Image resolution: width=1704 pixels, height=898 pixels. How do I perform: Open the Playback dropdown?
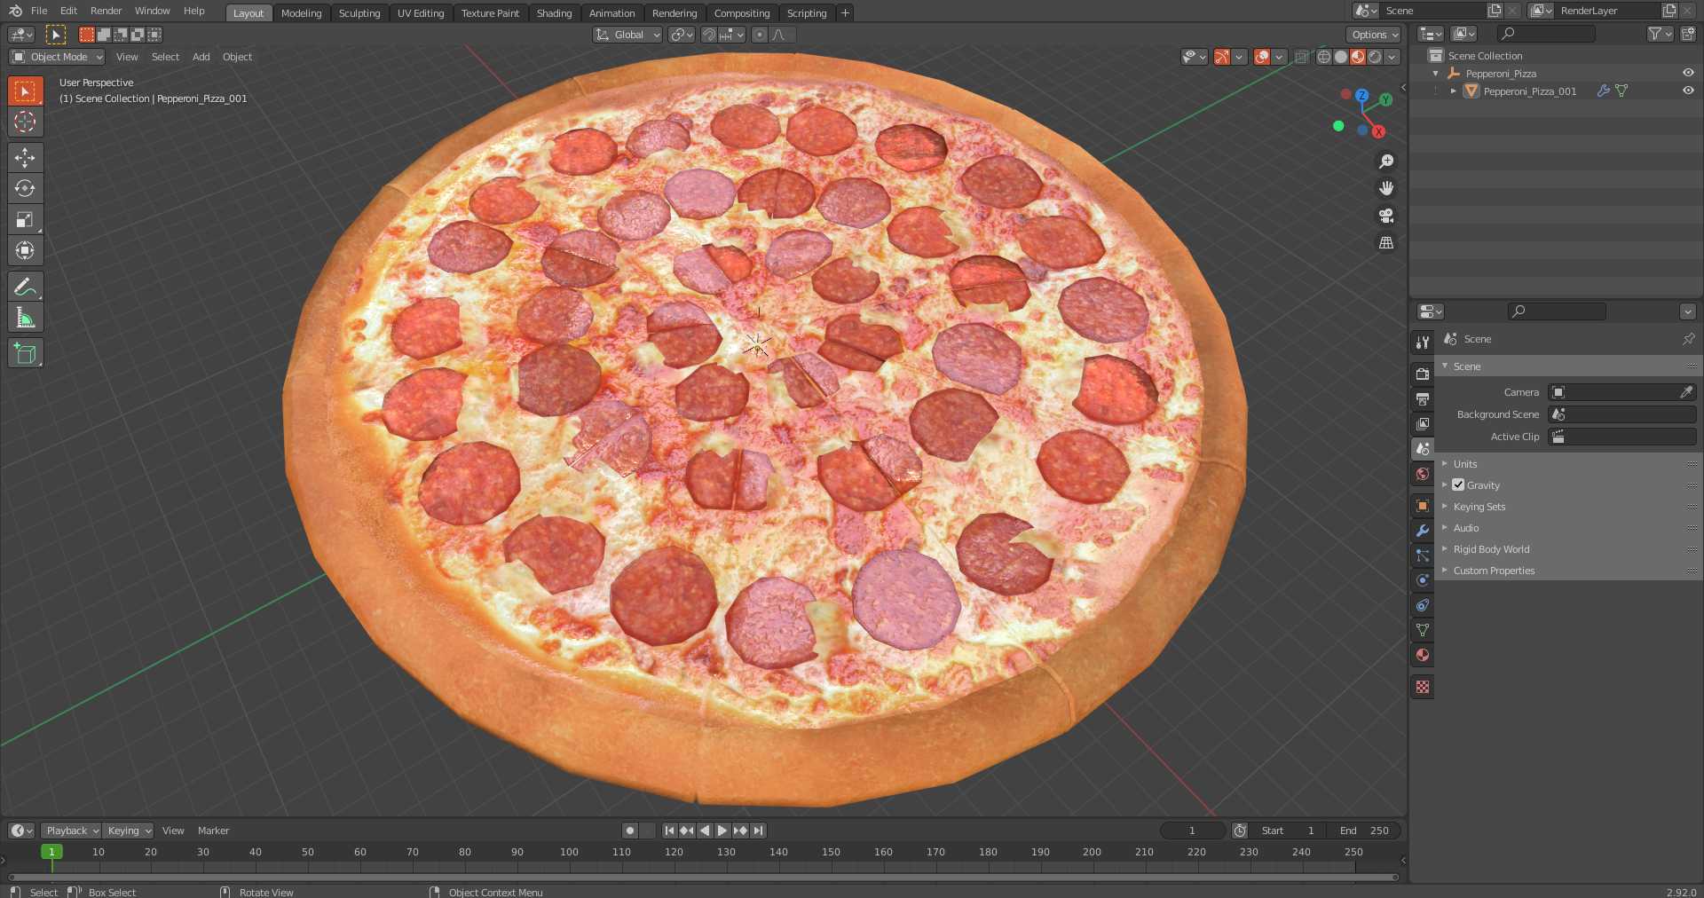tap(71, 831)
